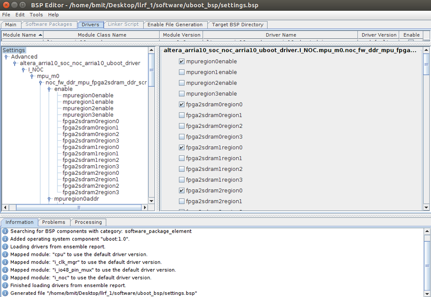This screenshot has width=431, height=297.
Task: Open the Edit menu
Action: tap(20, 15)
